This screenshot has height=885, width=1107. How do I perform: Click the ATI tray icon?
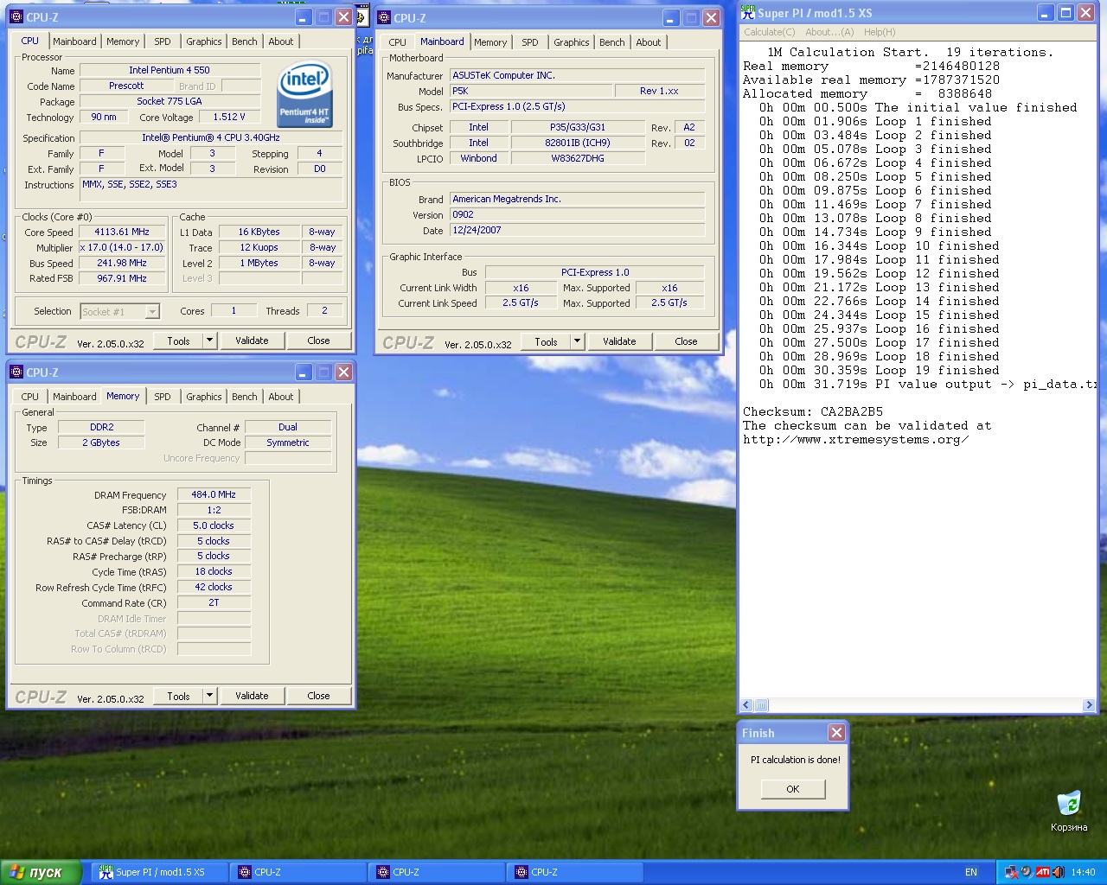(1042, 872)
